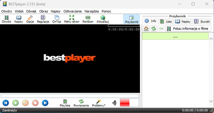214x113 pixels.
Task: Open the Opcje wrench settings
Action: (30, 19)
